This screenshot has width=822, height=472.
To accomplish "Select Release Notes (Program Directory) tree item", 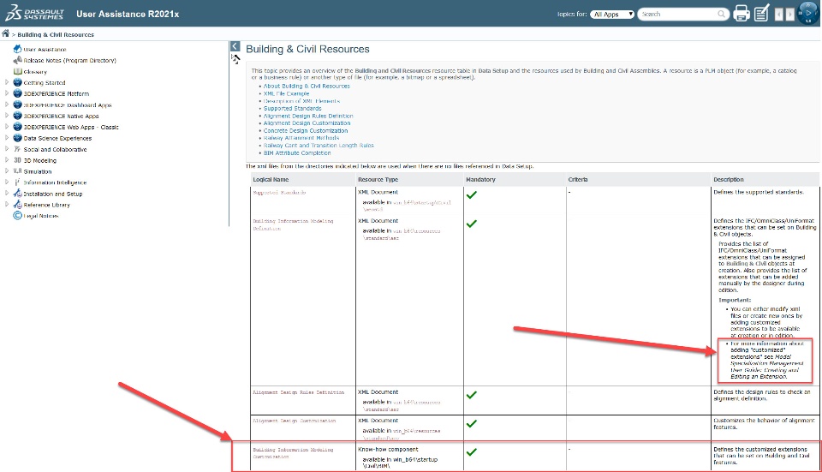I will [x=69, y=60].
